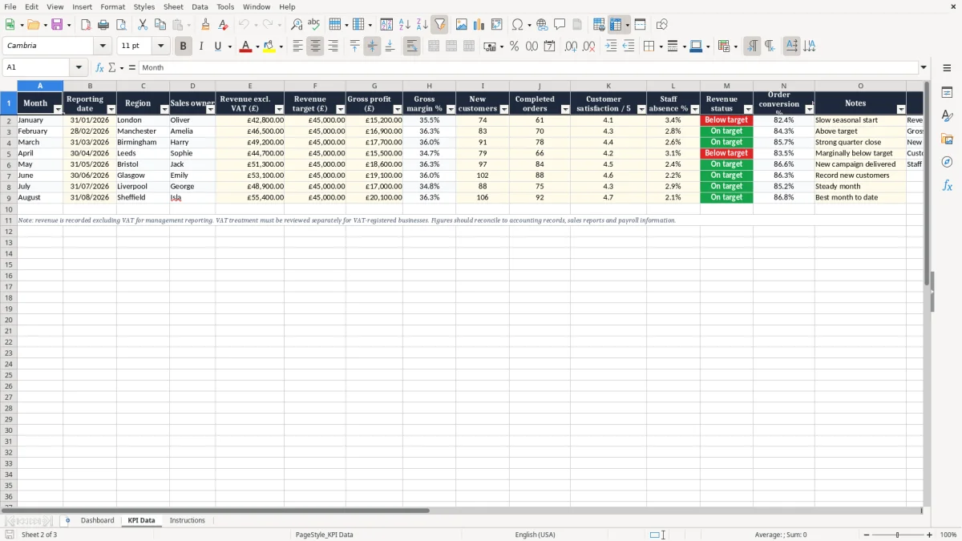Open Print Preview from toolbar
The height and width of the screenshot is (541, 962).
[x=121, y=25]
